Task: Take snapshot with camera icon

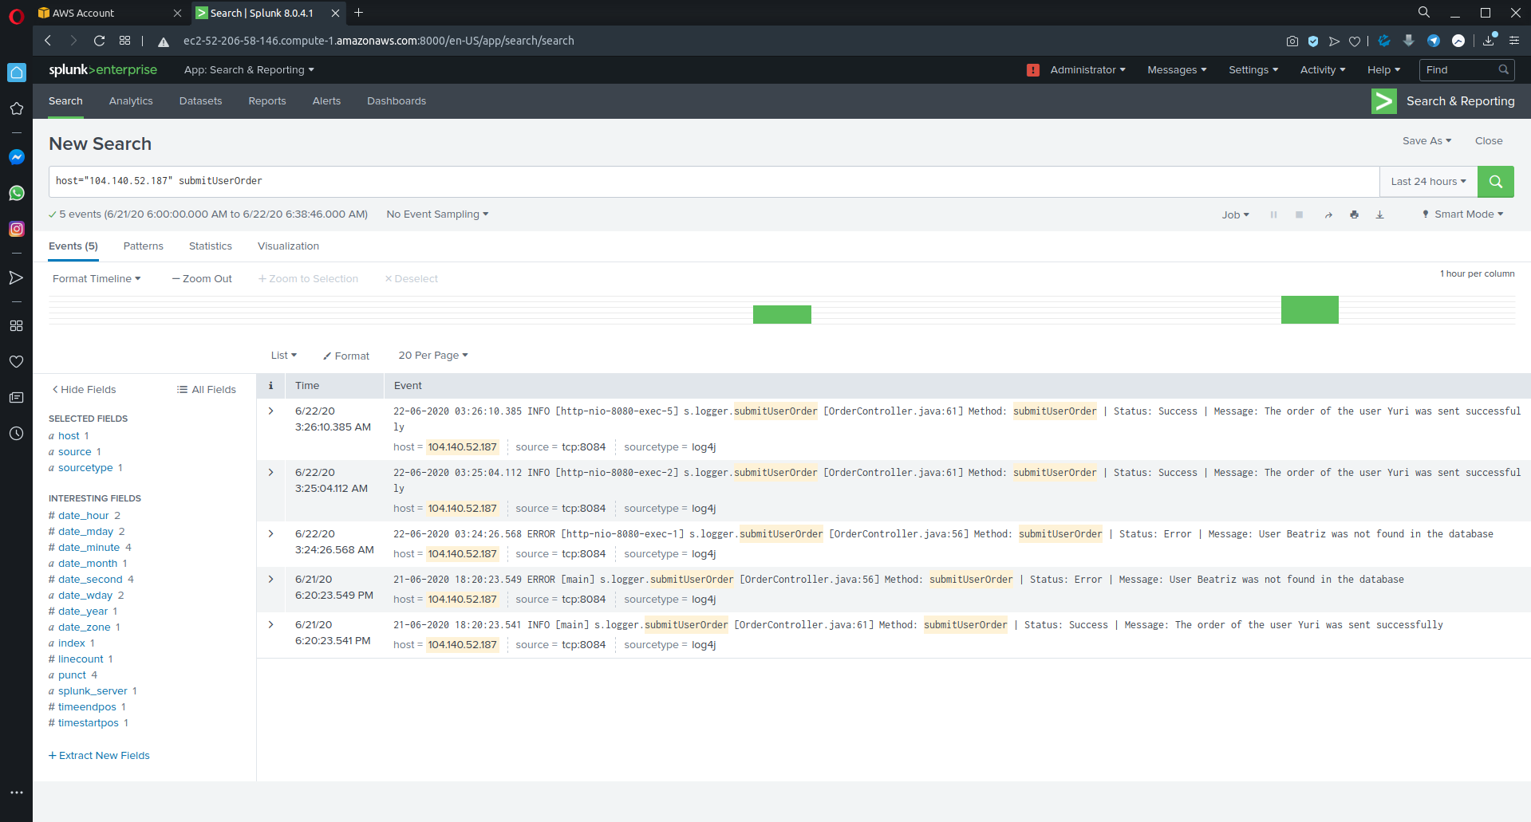Action: (x=1292, y=41)
